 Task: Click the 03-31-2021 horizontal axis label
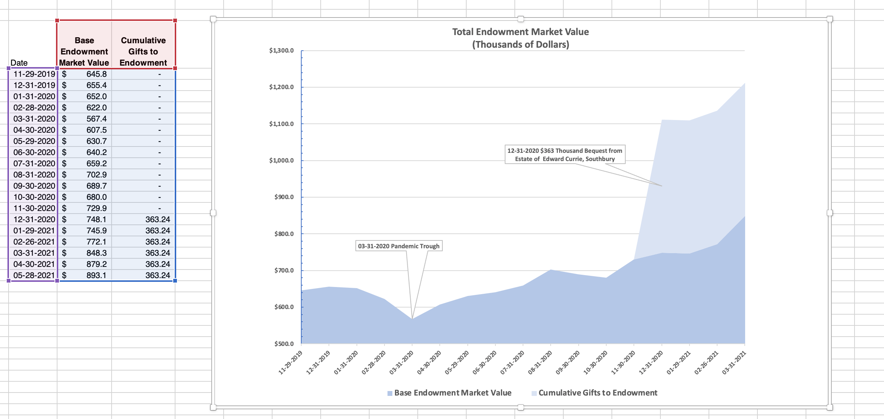click(734, 362)
